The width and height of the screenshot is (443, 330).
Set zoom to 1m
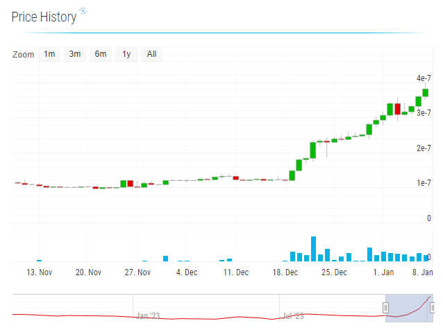(x=49, y=54)
